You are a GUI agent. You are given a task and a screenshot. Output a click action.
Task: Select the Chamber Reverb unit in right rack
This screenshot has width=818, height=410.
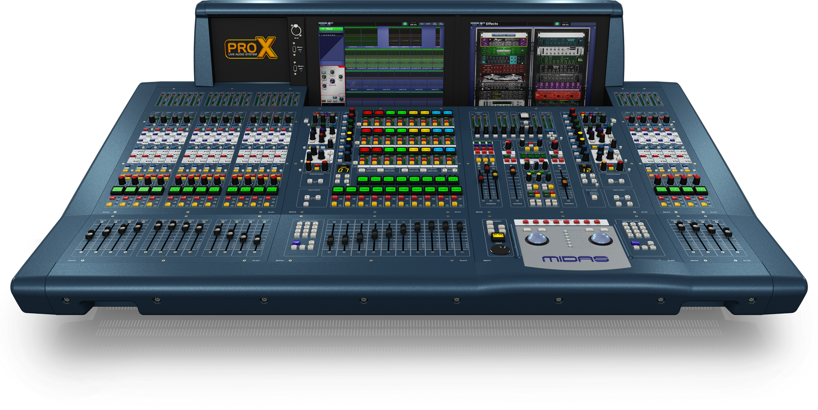click(561, 41)
